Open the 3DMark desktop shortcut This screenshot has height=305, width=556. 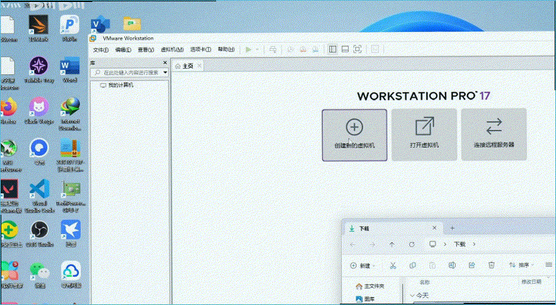coord(38,28)
